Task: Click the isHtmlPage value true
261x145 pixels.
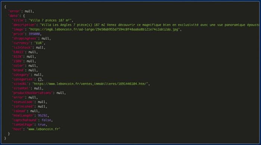Action: (x=42, y=125)
